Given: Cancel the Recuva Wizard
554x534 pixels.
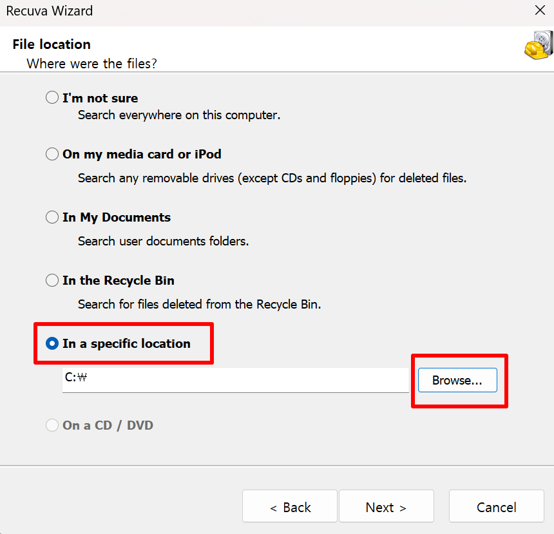Looking at the screenshot, I should pyautogui.click(x=496, y=506).
